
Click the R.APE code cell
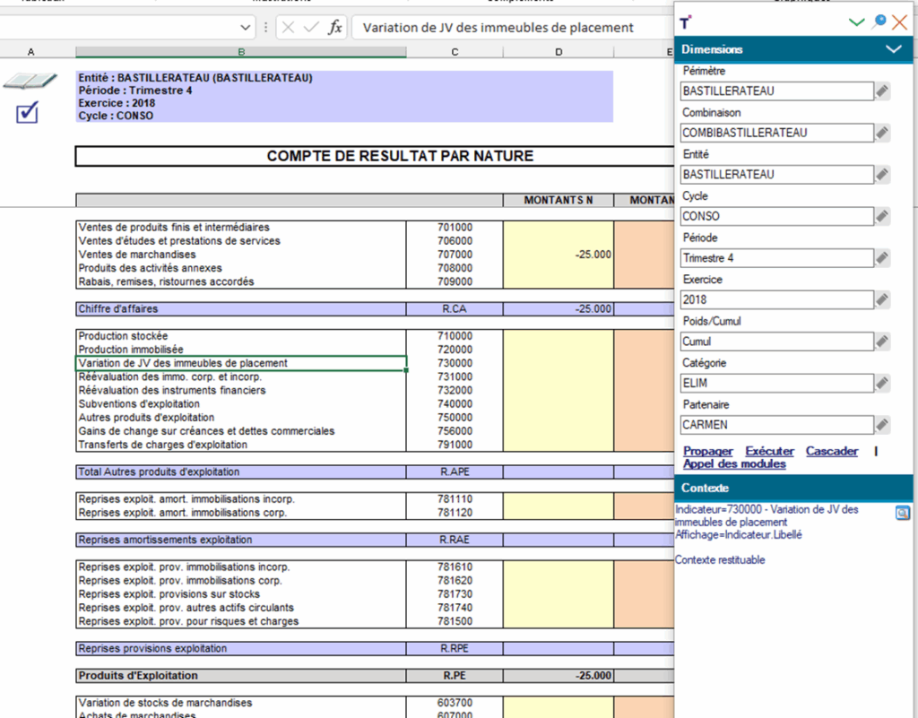tap(455, 471)
